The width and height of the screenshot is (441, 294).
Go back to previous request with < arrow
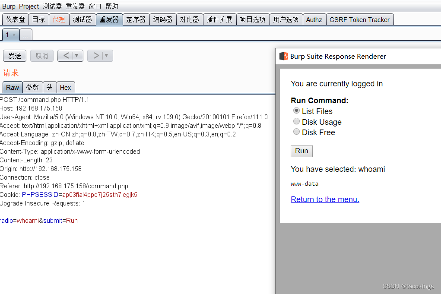(x=66, y=56)
